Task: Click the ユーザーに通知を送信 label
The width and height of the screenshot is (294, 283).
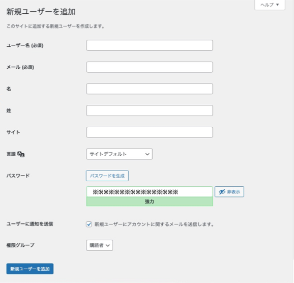Action: tap(30, 224)
